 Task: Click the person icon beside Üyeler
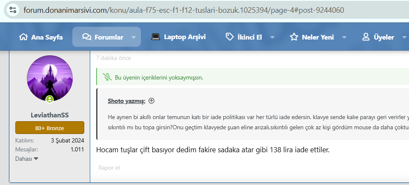(366, 37)
